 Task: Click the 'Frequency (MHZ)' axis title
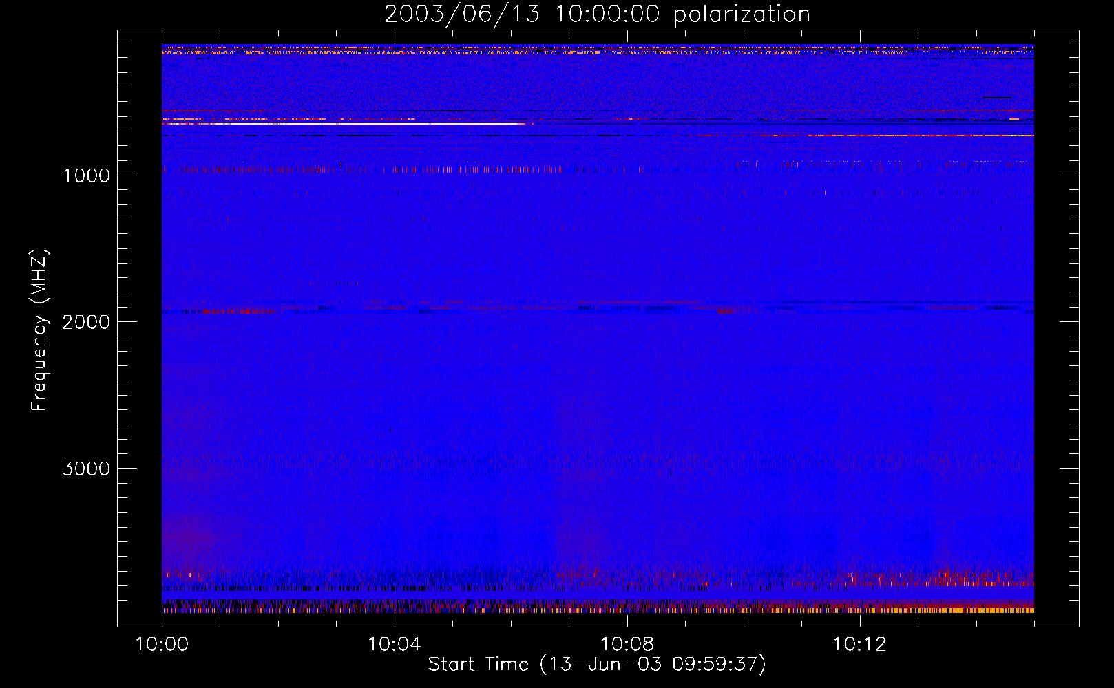39,330
